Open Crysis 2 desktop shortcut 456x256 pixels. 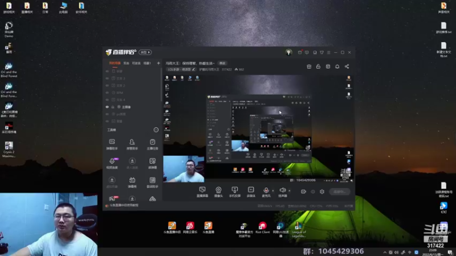[9, 150]
